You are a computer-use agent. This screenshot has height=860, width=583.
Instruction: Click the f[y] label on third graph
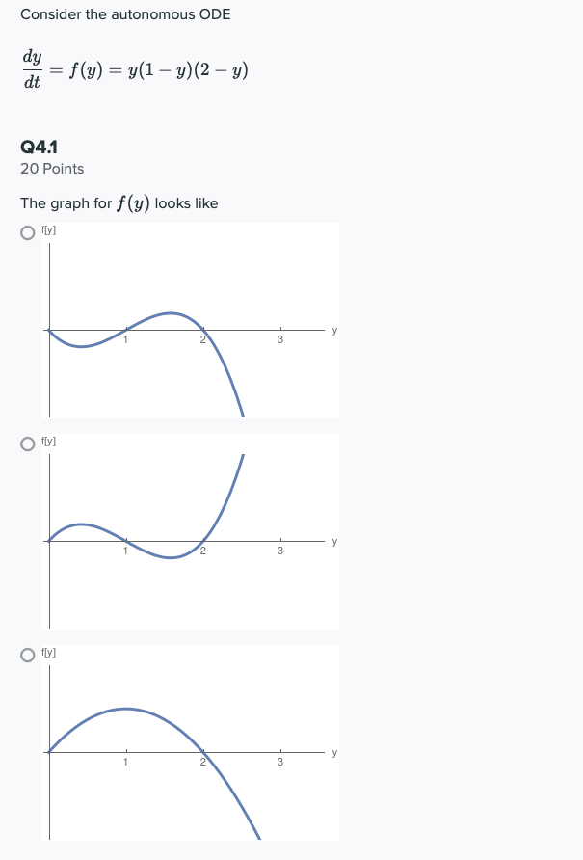click(x=46, y=655)
